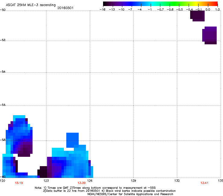Click the colorbar tick label -0.7

[x=160, y=10]
